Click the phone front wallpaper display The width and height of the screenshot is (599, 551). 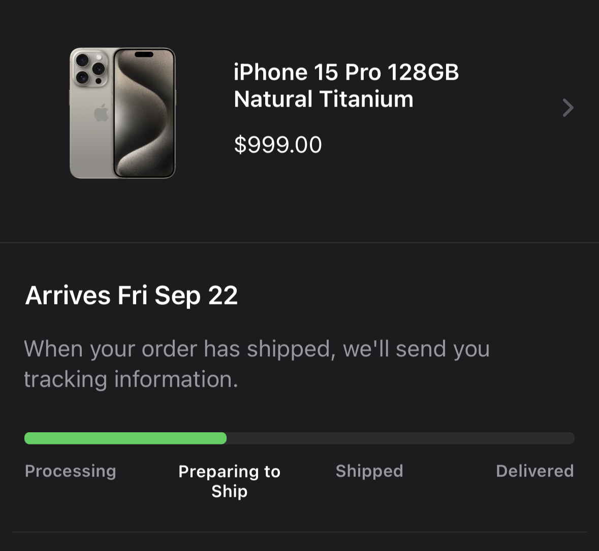pos(144,113)
